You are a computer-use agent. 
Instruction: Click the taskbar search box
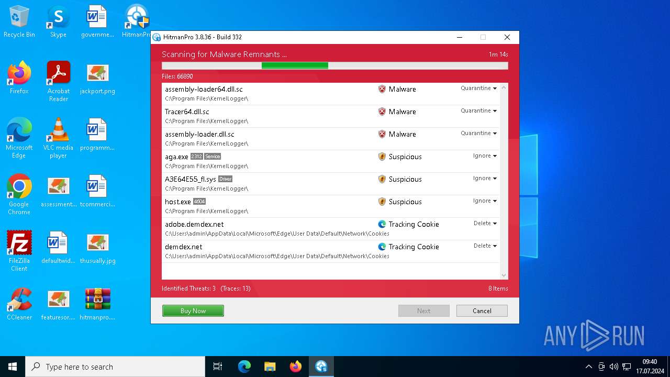[115, 367]
